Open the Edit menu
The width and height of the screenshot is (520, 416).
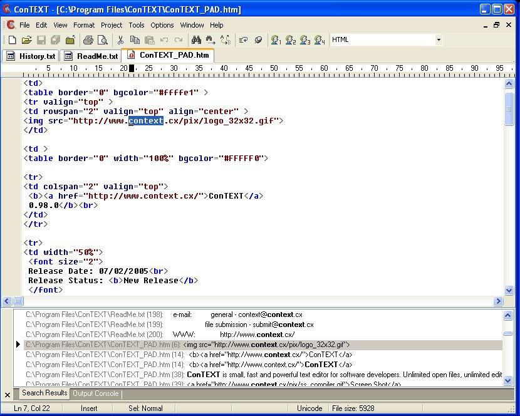(x=41, y=25)
